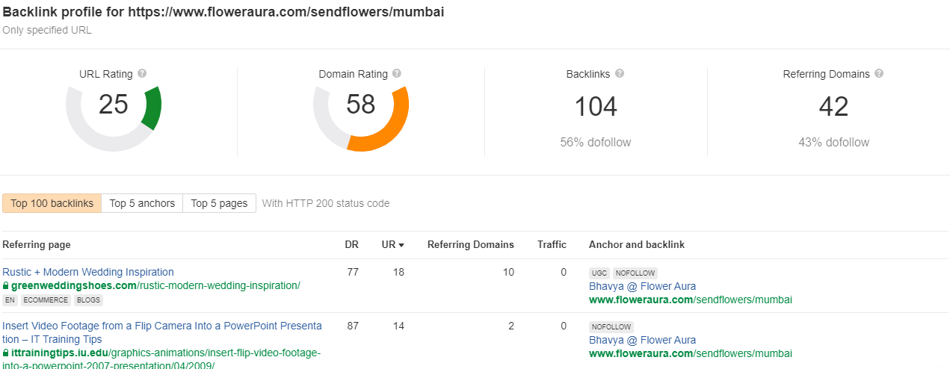Viewport: 950px width, 369px height.
Task: Switch to the Top 5 pages tab
Action: click(219, 203)
